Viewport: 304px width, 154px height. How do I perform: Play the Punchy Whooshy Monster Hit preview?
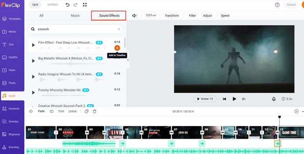coord(33,92)
